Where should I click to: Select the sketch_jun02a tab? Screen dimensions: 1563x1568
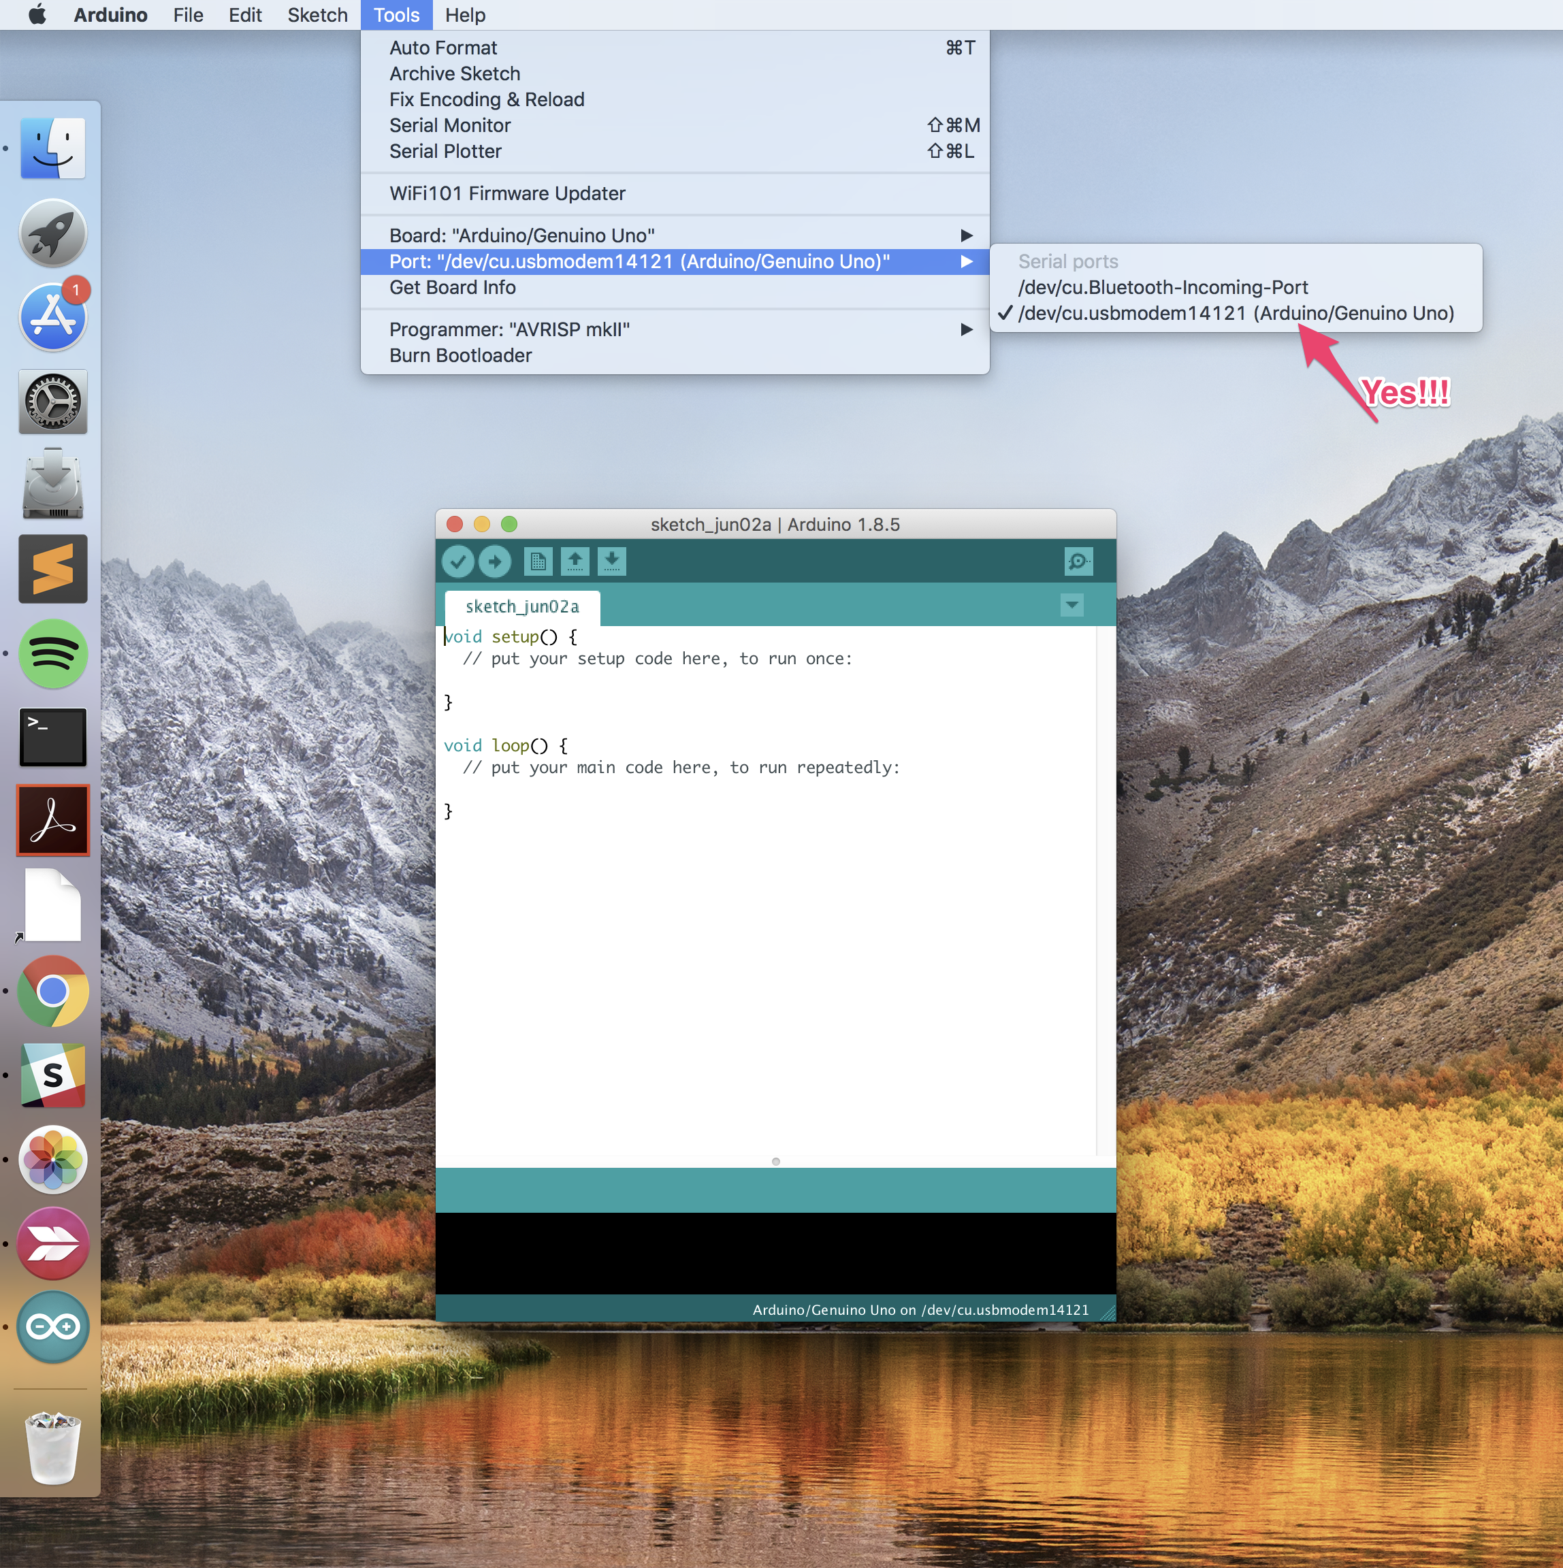522,607
